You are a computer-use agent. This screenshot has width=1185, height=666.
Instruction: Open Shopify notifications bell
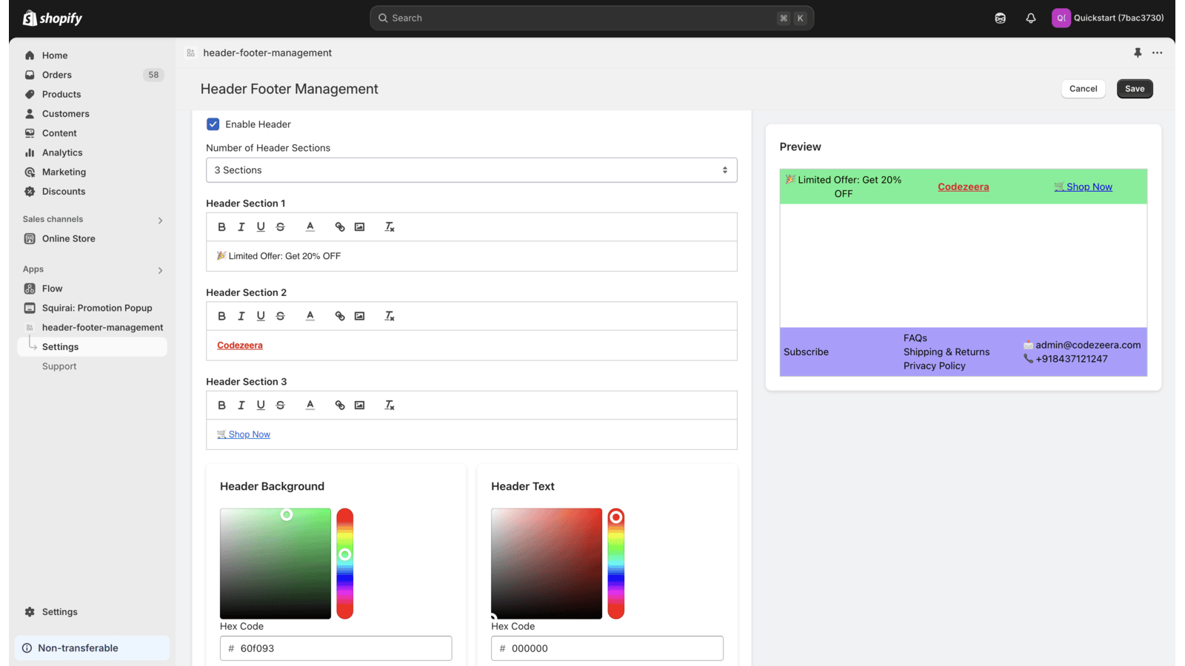[1030, 18]
